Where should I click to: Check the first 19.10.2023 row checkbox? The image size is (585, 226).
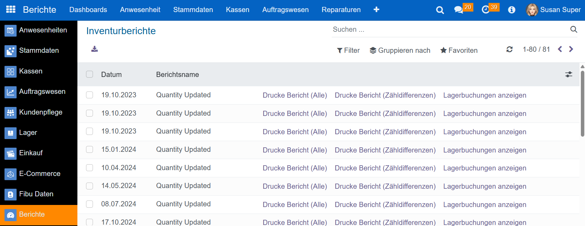(89, 95)
